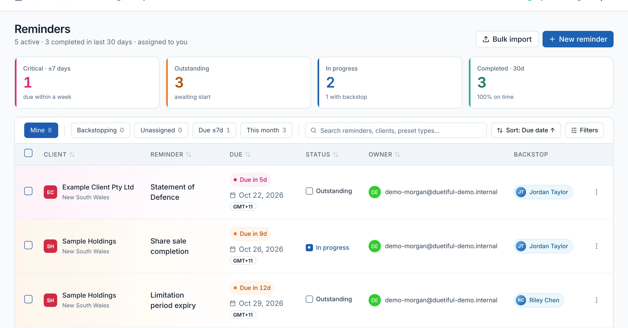The width and height of the screenshot is (628, 328).
Task: Open the New reminder dialog
Action: click(578, 39)
